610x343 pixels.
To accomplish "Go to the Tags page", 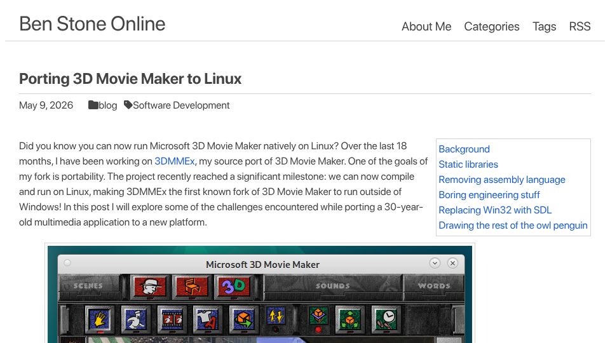I will pyautogui.click(x=545, y=27).
